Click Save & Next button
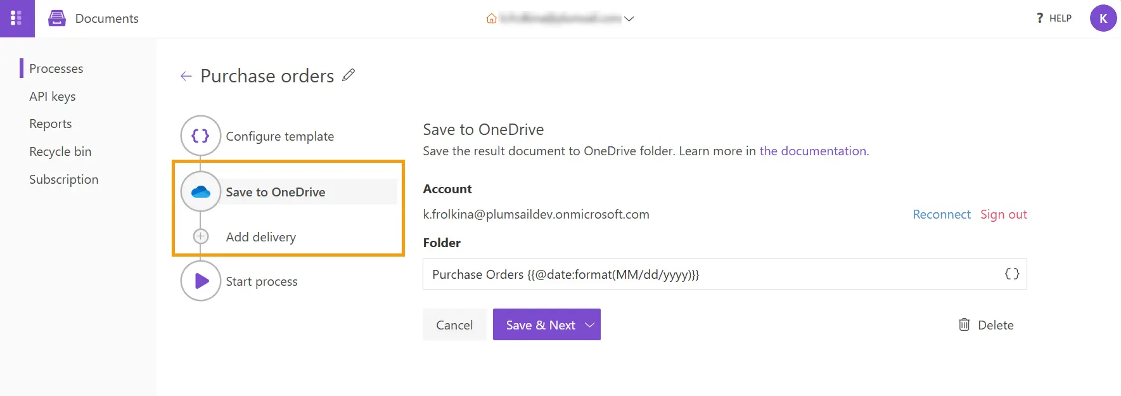 [x=541, y=325]
